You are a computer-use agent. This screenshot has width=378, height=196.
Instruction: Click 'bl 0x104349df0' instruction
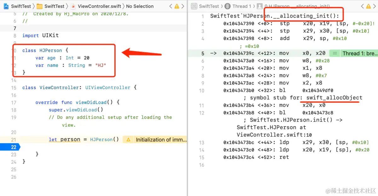pyautogui.click(x=306, y=90)
